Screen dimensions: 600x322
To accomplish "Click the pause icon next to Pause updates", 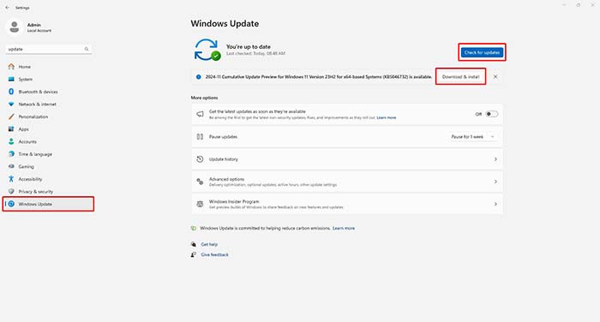I will [x=200, y=136].
